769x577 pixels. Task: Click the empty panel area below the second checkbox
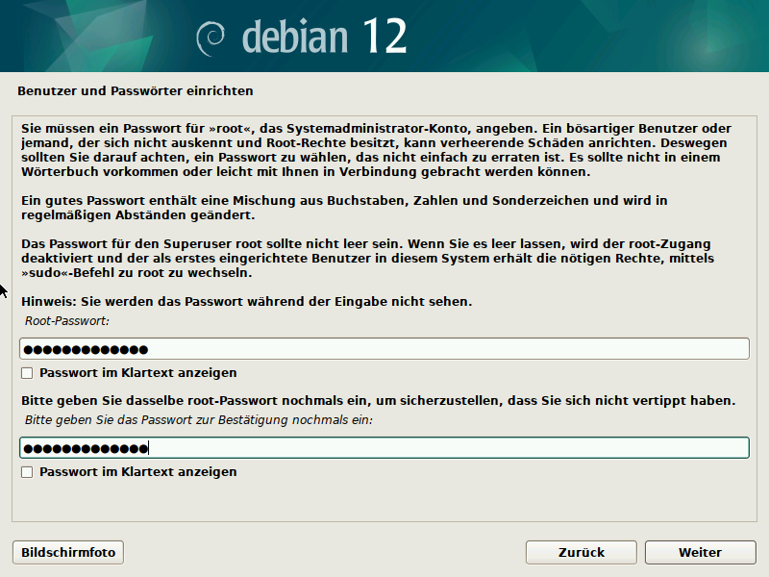tap(384, 500)
